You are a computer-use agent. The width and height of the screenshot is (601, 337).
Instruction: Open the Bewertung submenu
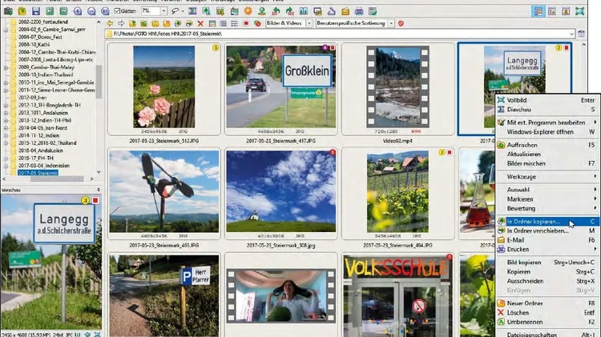point(547,208)
